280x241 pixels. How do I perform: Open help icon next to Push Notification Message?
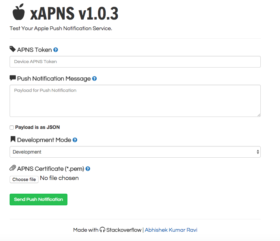[x=95, y=79]
